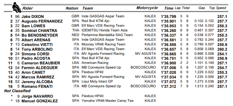The image size is (233, 106).
Task: Click the Top Speed column header
Action: pos(217,8)
